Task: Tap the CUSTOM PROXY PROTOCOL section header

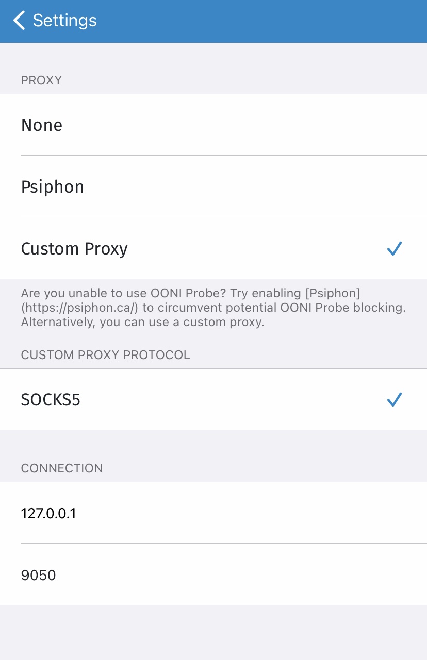Action: [105, 355]
